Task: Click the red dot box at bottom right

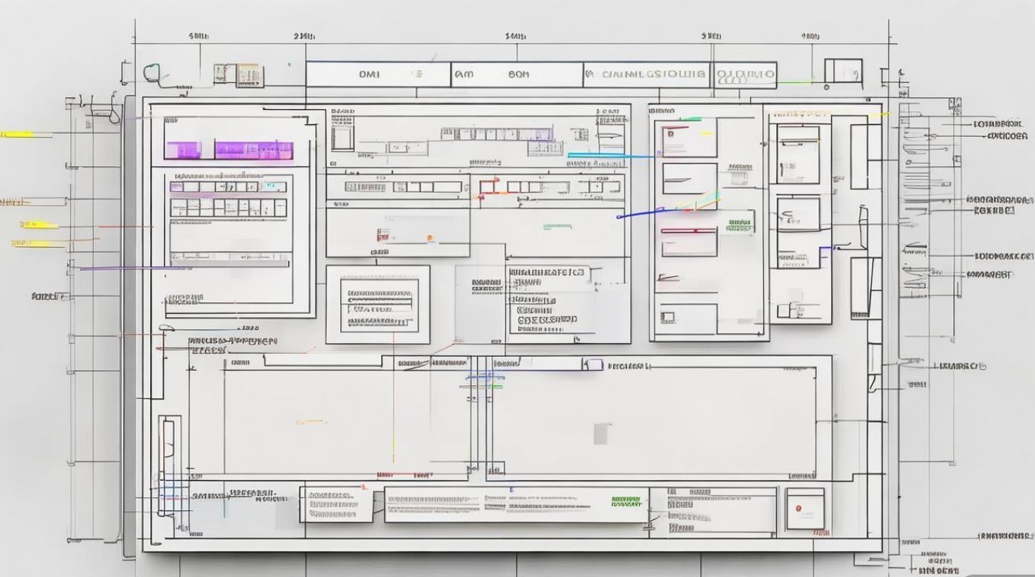Action: click(x=804, y=509)
